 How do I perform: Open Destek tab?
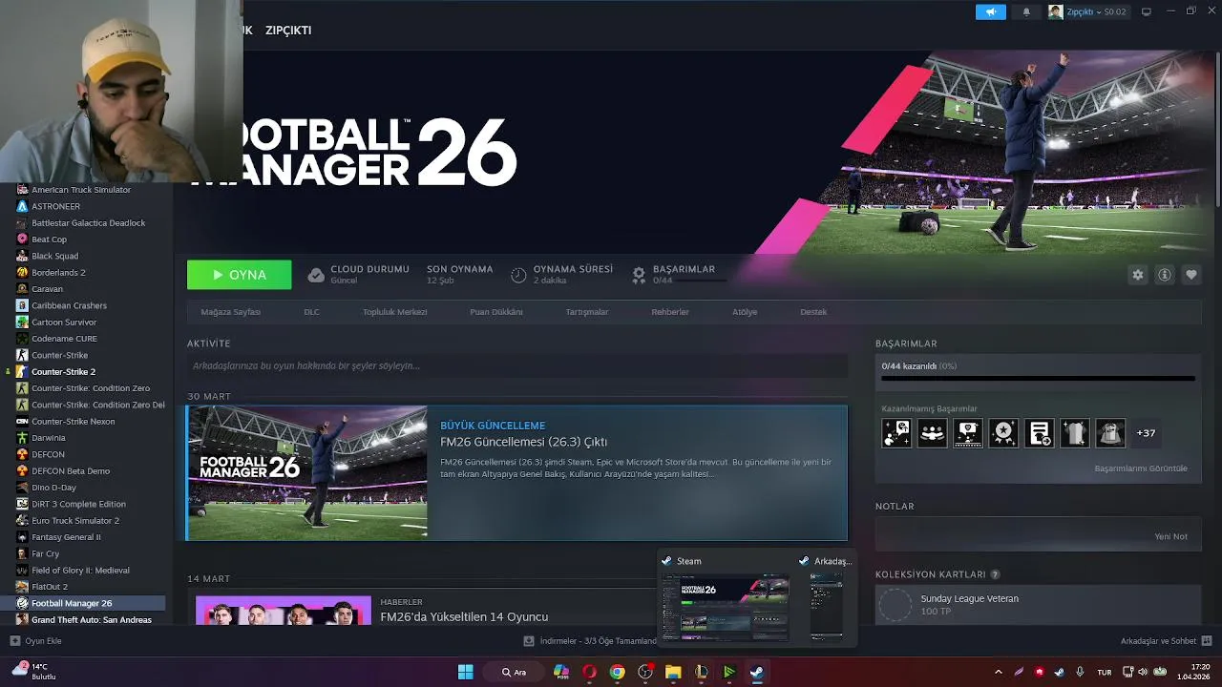813,312
